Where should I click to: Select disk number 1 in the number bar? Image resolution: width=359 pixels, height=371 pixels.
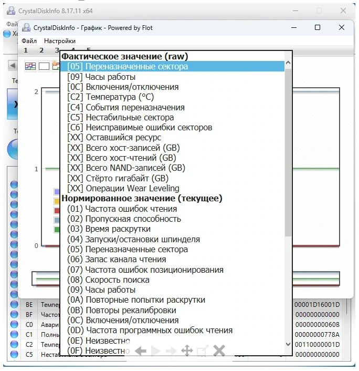[x=26, y=50]
